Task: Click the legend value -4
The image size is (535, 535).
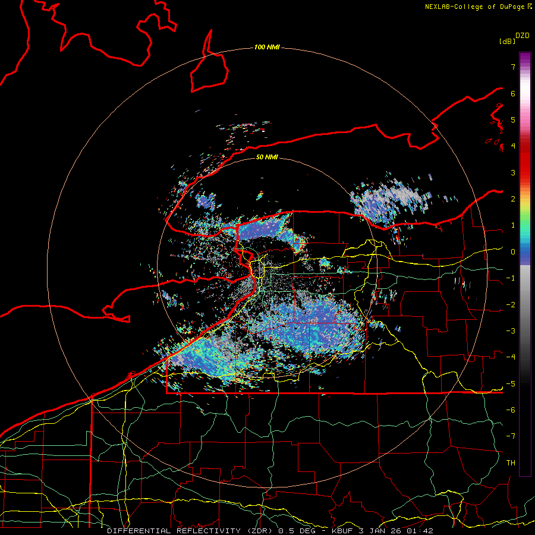Action: tap(511, 357)
